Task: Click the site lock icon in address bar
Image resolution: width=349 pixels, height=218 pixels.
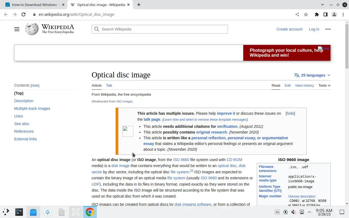Action: [x=34, y=14]
